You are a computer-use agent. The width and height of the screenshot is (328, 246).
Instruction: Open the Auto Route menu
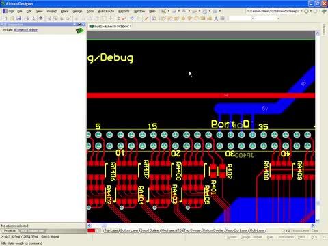pyautogui.click(x=106, y=11)
